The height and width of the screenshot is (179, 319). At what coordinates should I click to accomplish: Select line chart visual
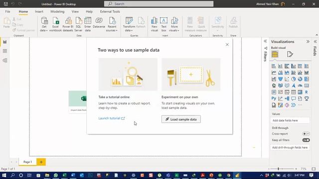pyautogui.click(x=274, y=73)
